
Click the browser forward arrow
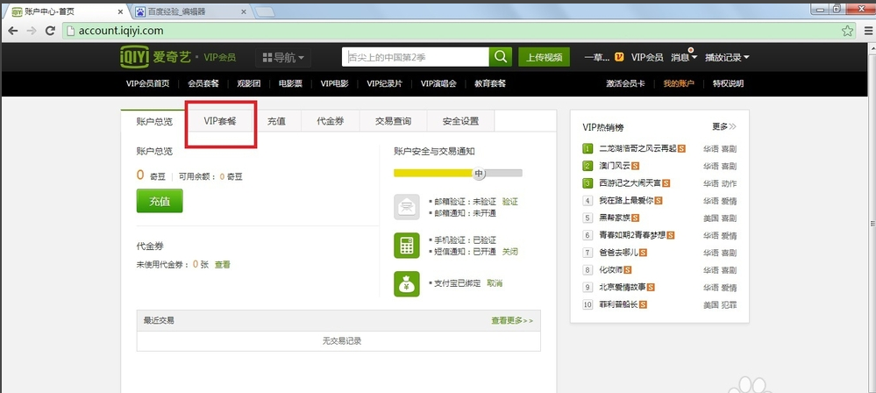point(32,31)
